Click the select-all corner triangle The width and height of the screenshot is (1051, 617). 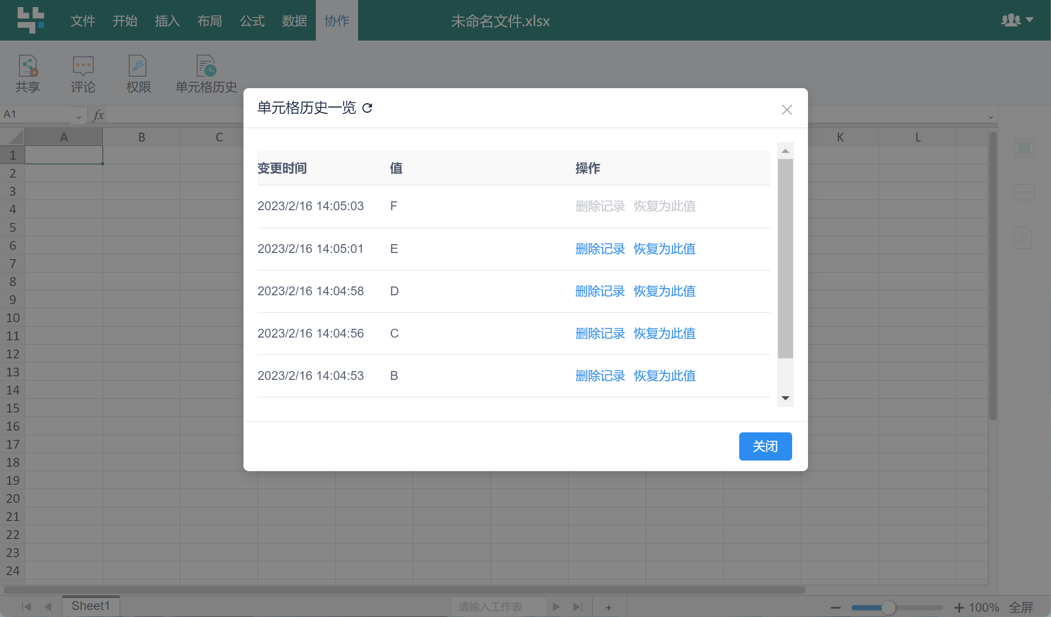pos(16,137)
